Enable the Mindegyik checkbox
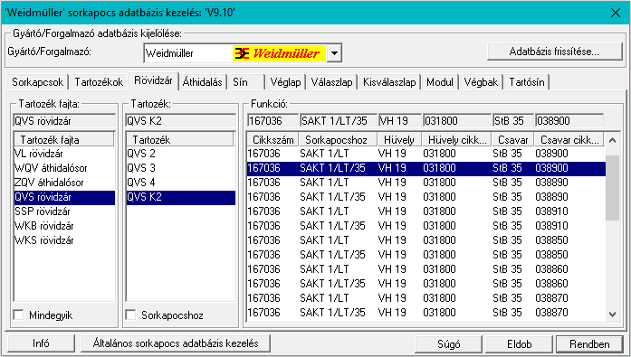Screen dimensions: 631x357 point(18,315)
